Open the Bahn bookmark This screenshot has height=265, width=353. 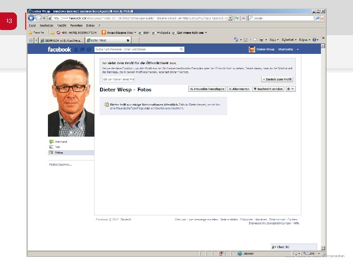[x=144, y=33]
